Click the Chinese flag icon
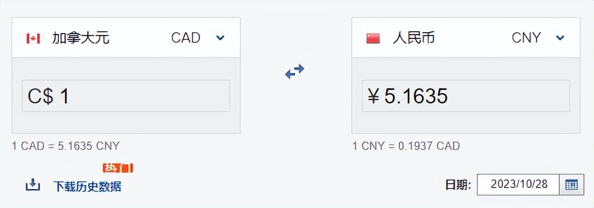Viewport: 594px width, 208px height. 373,38
